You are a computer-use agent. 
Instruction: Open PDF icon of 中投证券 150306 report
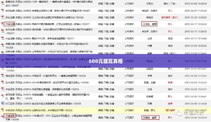tap(3, 110)
